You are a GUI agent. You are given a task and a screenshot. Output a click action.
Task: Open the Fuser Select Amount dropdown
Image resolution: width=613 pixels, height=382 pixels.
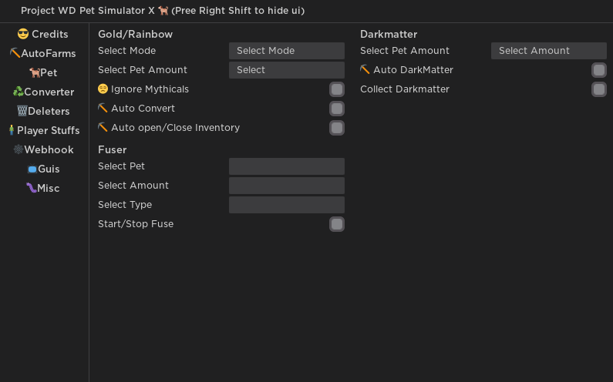point(287,186)
